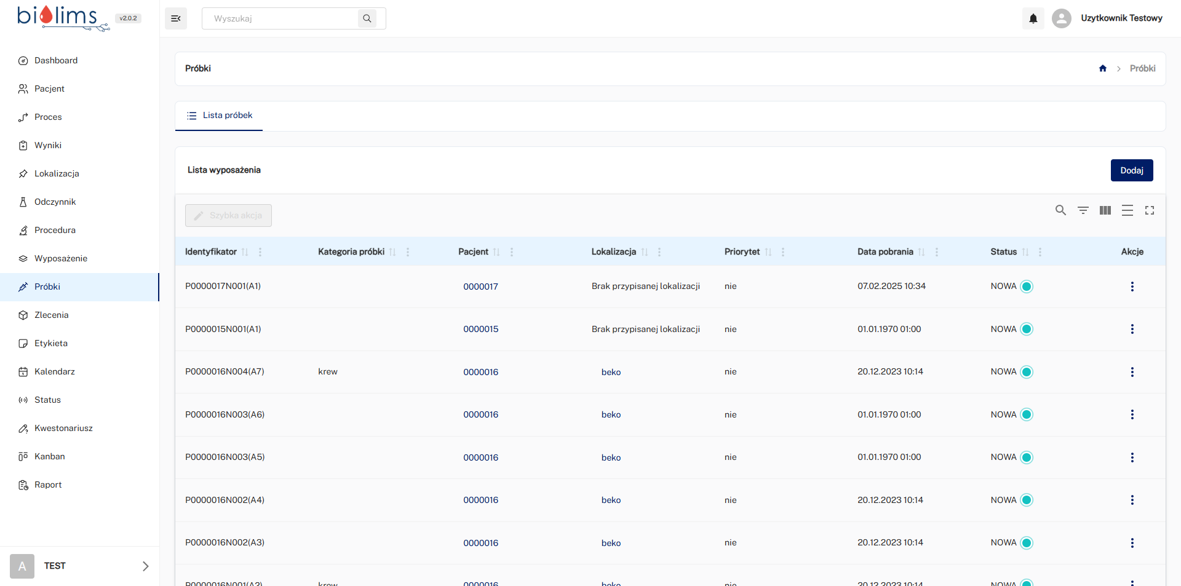Viewport: 1181px width, 586px height.
Task: Click the Dodaj button
Action: [x=1132, y=170]
